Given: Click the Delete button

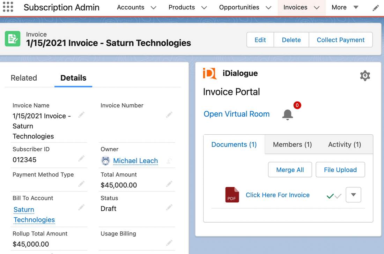Looking at the screenshot, I should tap(291, 40).
